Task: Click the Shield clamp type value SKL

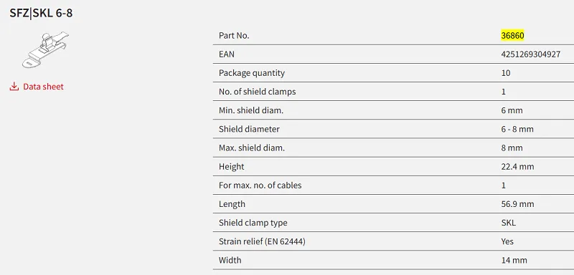Action: point(509,223)
